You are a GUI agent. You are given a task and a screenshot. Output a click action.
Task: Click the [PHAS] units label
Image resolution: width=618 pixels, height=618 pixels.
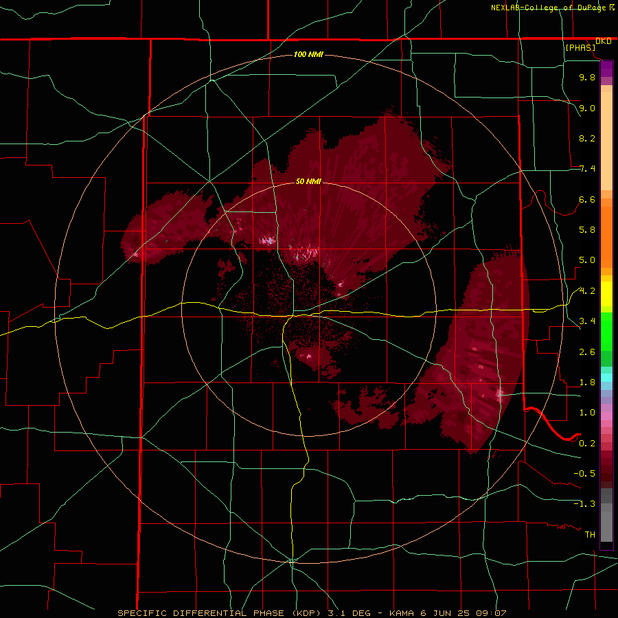point(580,48)
